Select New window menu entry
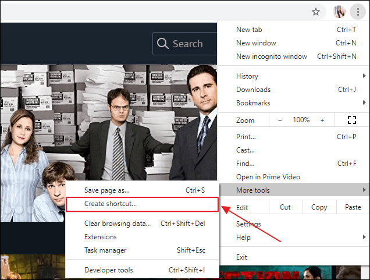370x280 pixels. 293,43
